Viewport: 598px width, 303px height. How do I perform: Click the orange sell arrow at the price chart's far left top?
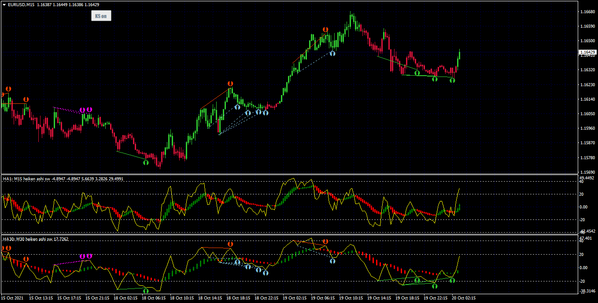tap(8, 89)
